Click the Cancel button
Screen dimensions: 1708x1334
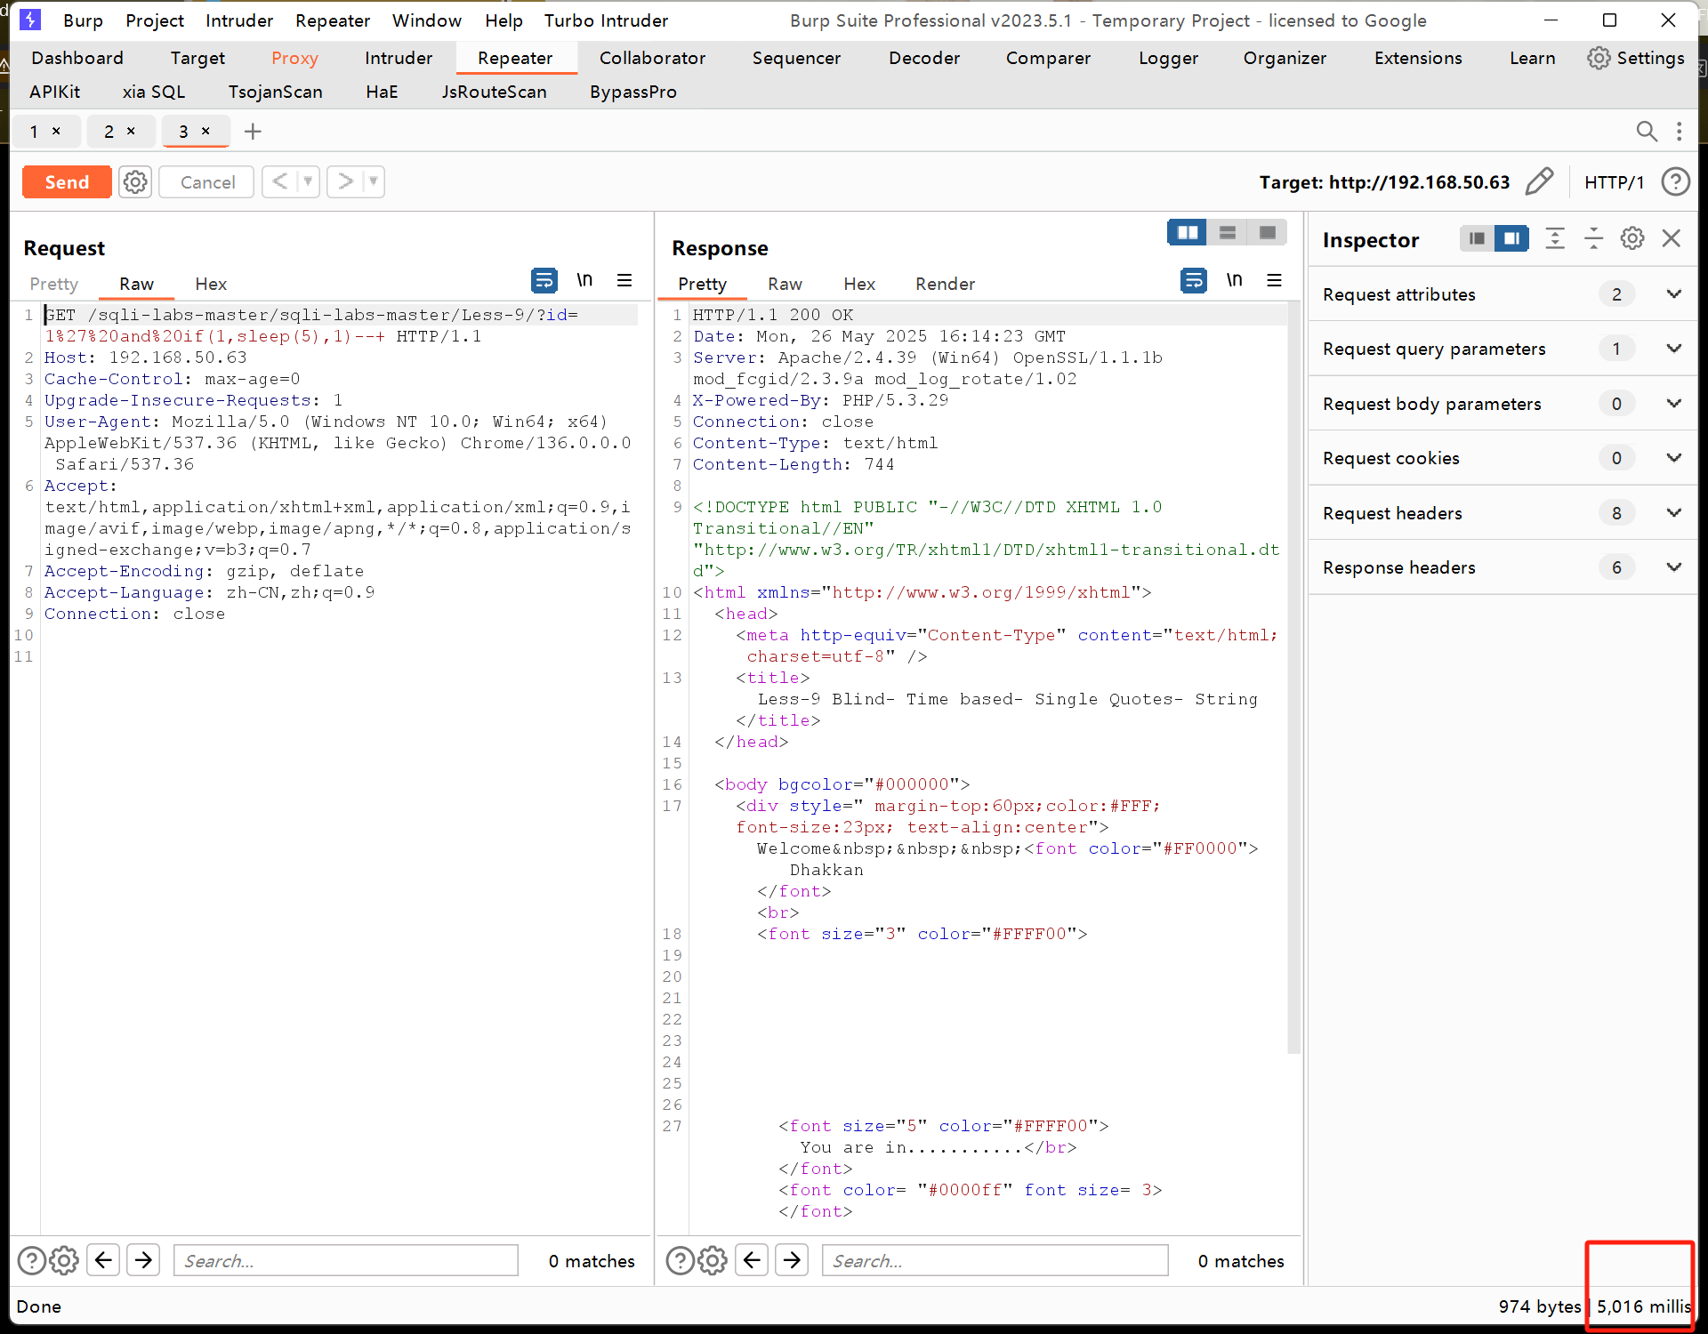(207, 181)
